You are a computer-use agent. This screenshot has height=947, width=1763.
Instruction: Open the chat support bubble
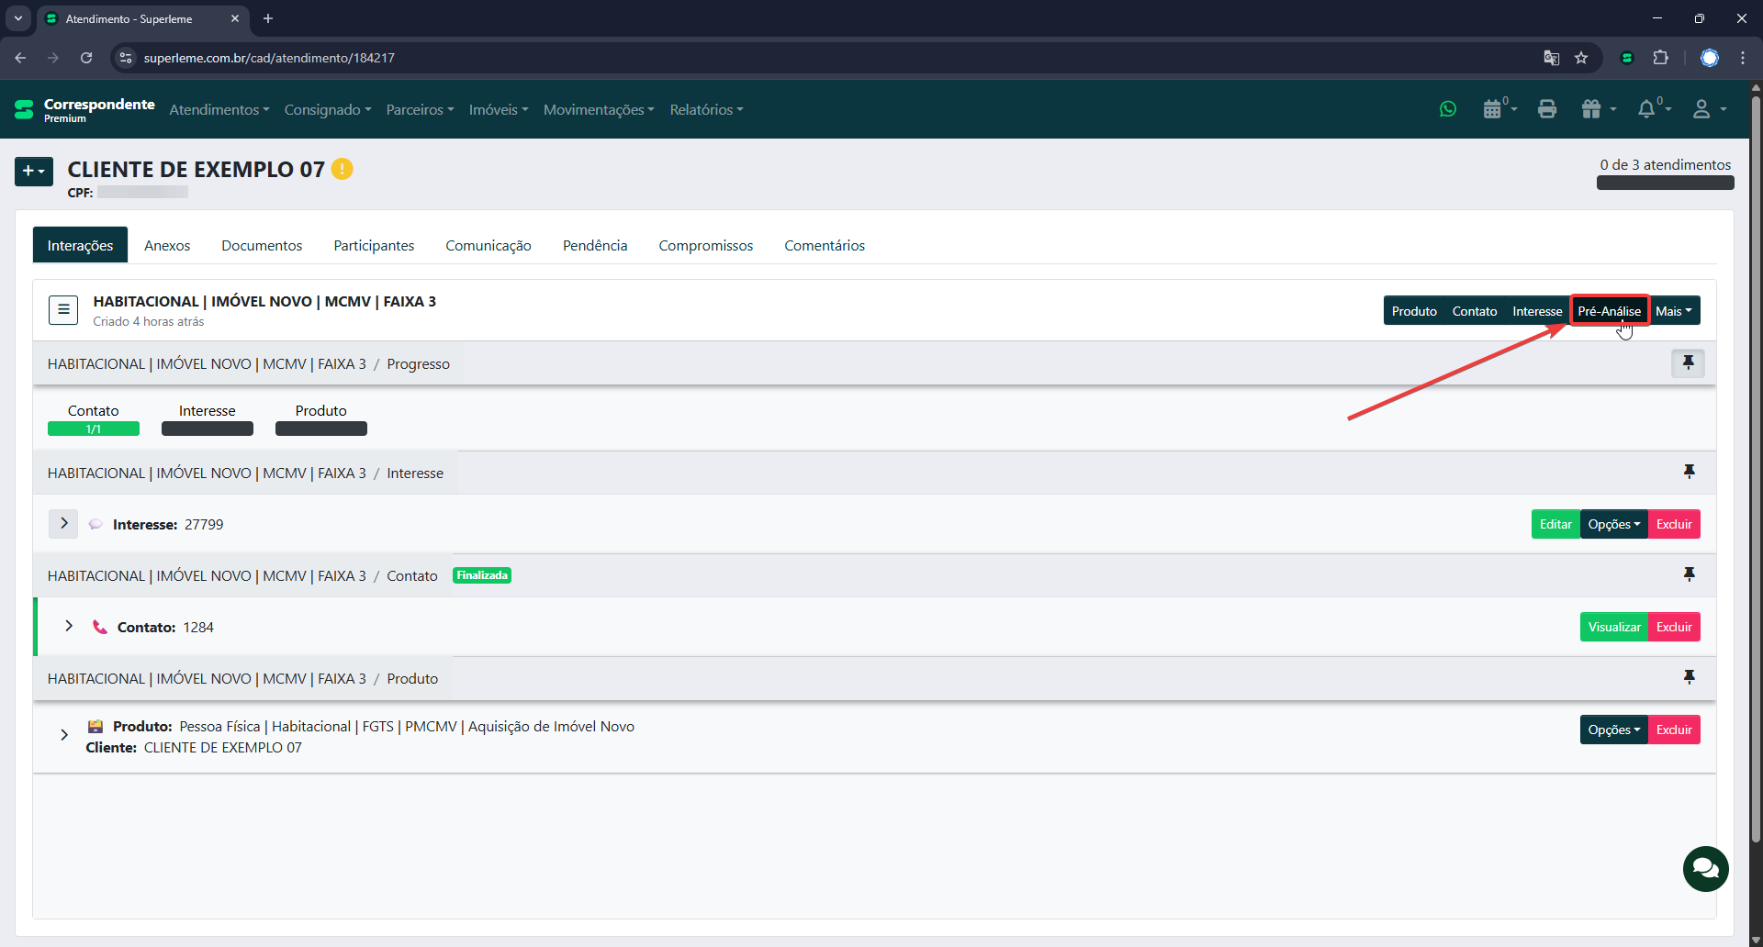(x=1705, y=868)
